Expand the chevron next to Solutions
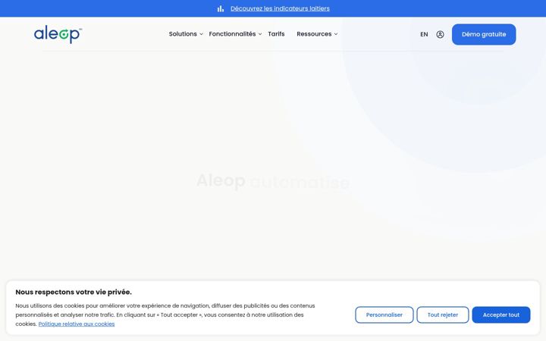546x341 pixels. pos(201,34)
